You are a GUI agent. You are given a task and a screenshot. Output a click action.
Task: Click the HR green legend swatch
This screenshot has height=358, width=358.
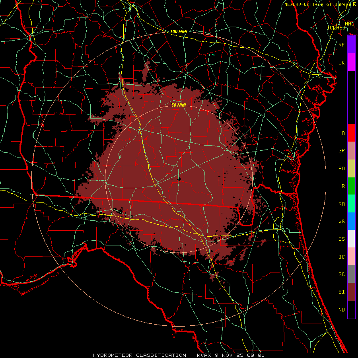351,186
